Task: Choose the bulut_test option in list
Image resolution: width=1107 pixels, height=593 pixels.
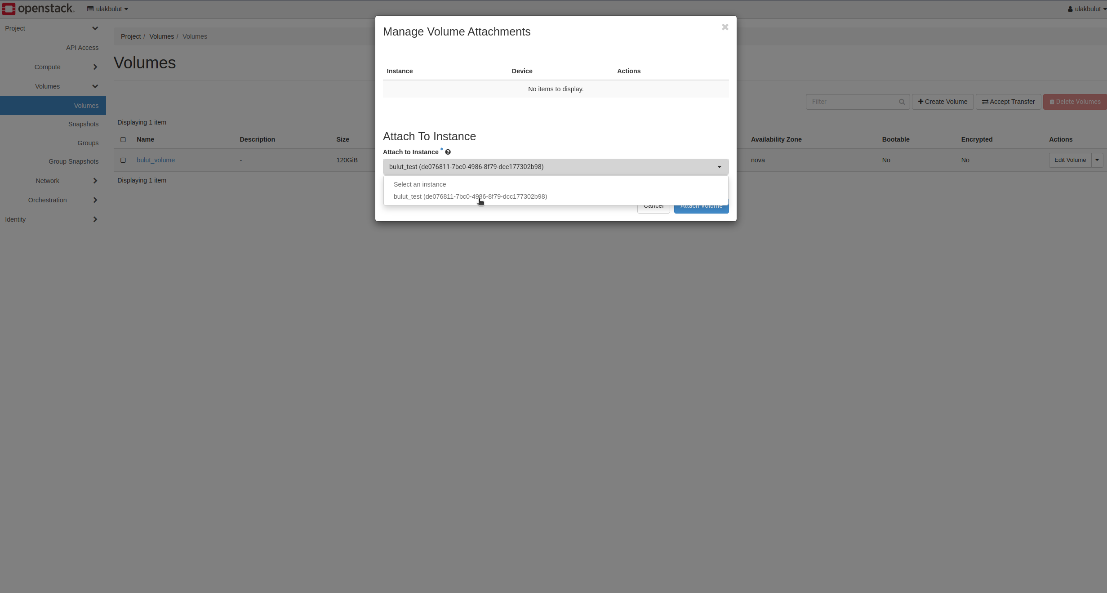Action: tap(556, 196)
